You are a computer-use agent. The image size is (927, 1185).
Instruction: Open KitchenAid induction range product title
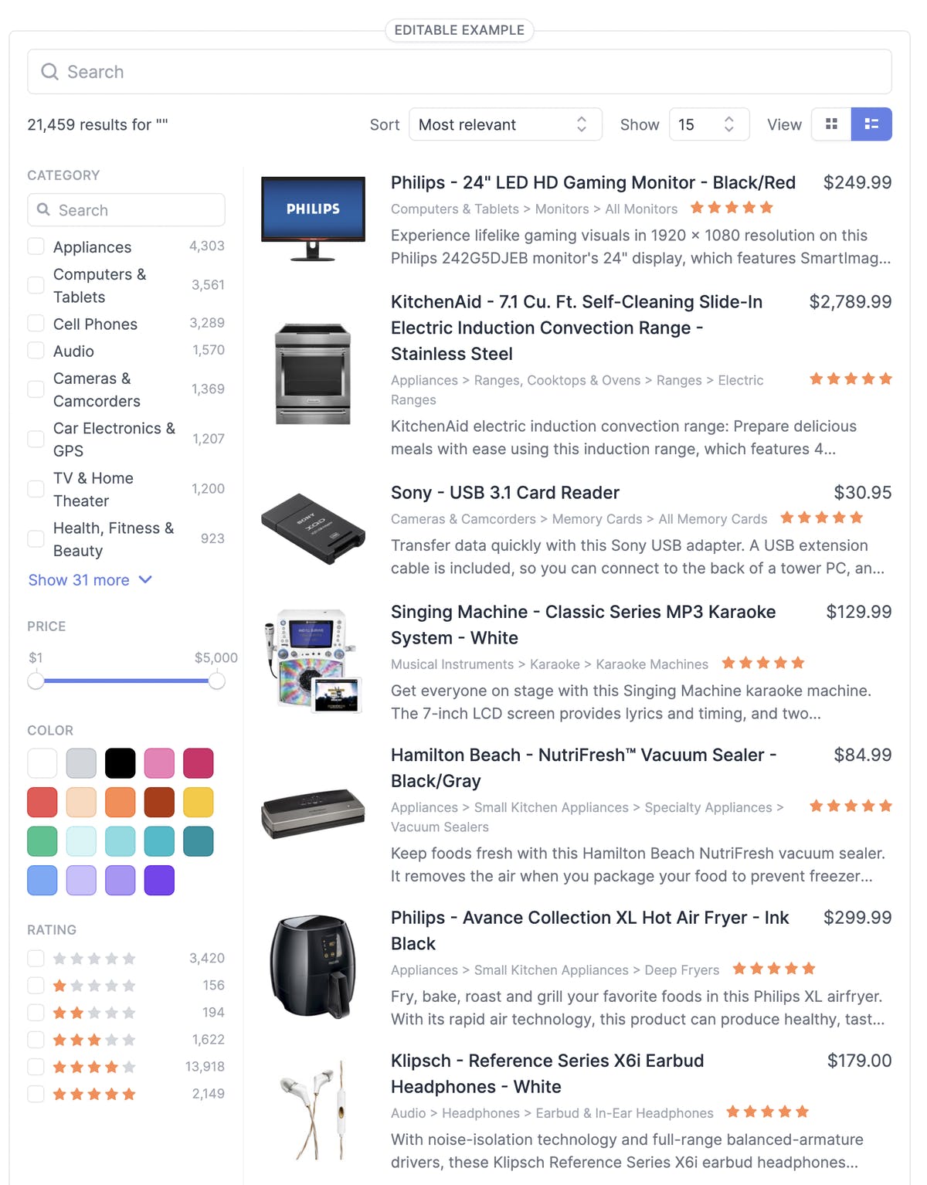(576, 328)
